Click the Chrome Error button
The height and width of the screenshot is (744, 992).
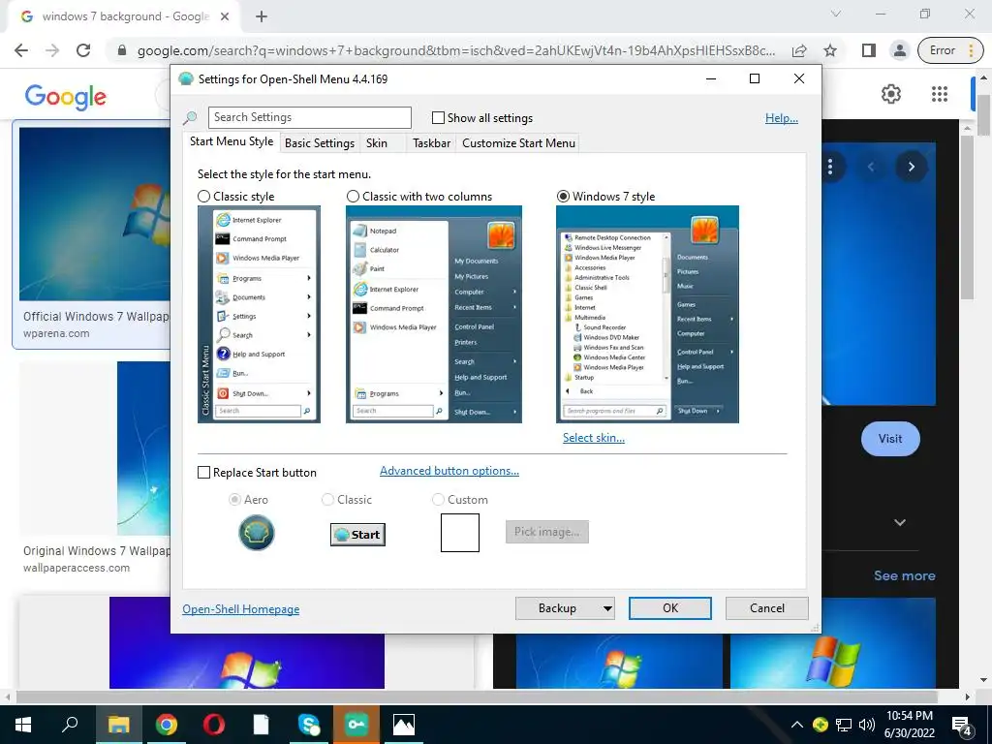click(x=950, y=50)
